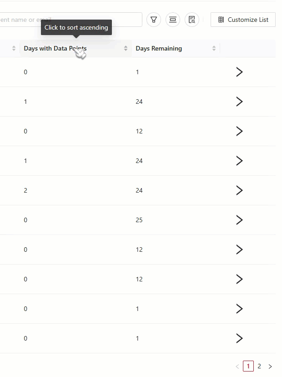Click the row density toolbar icon
The image size is (282, 377).
(x=173, y=20)
